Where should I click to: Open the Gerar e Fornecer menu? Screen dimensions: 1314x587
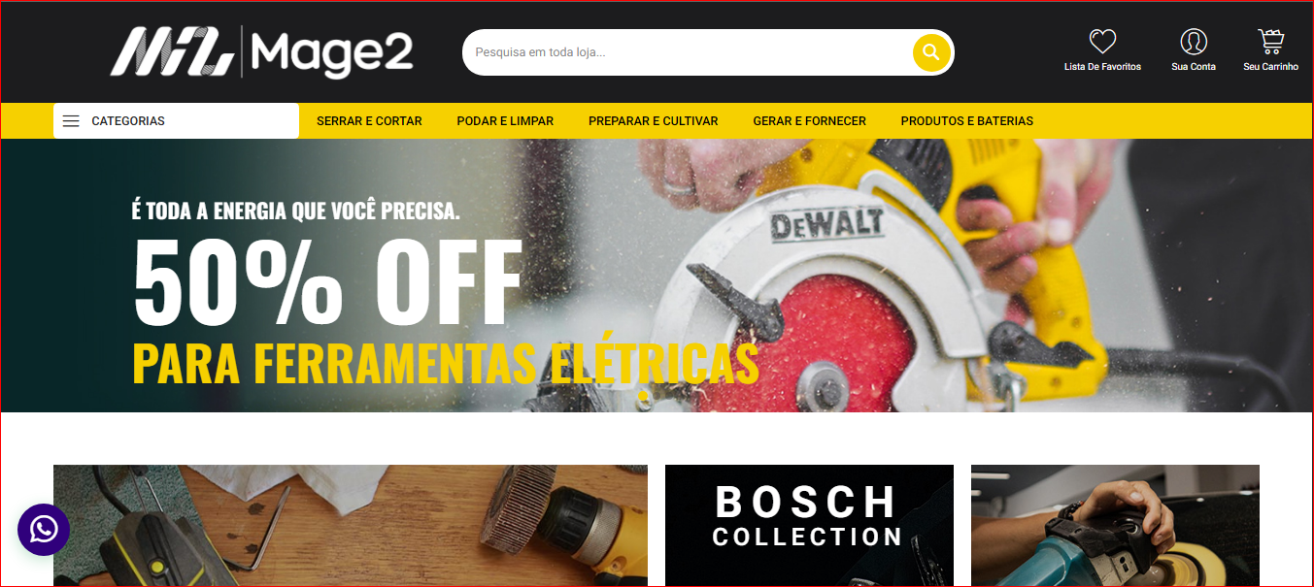tap(809, 121)
